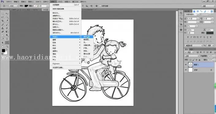Open the shape mode dropdown in options bar
This screenshot has width=216, height=114.
[x=14, y=6]
